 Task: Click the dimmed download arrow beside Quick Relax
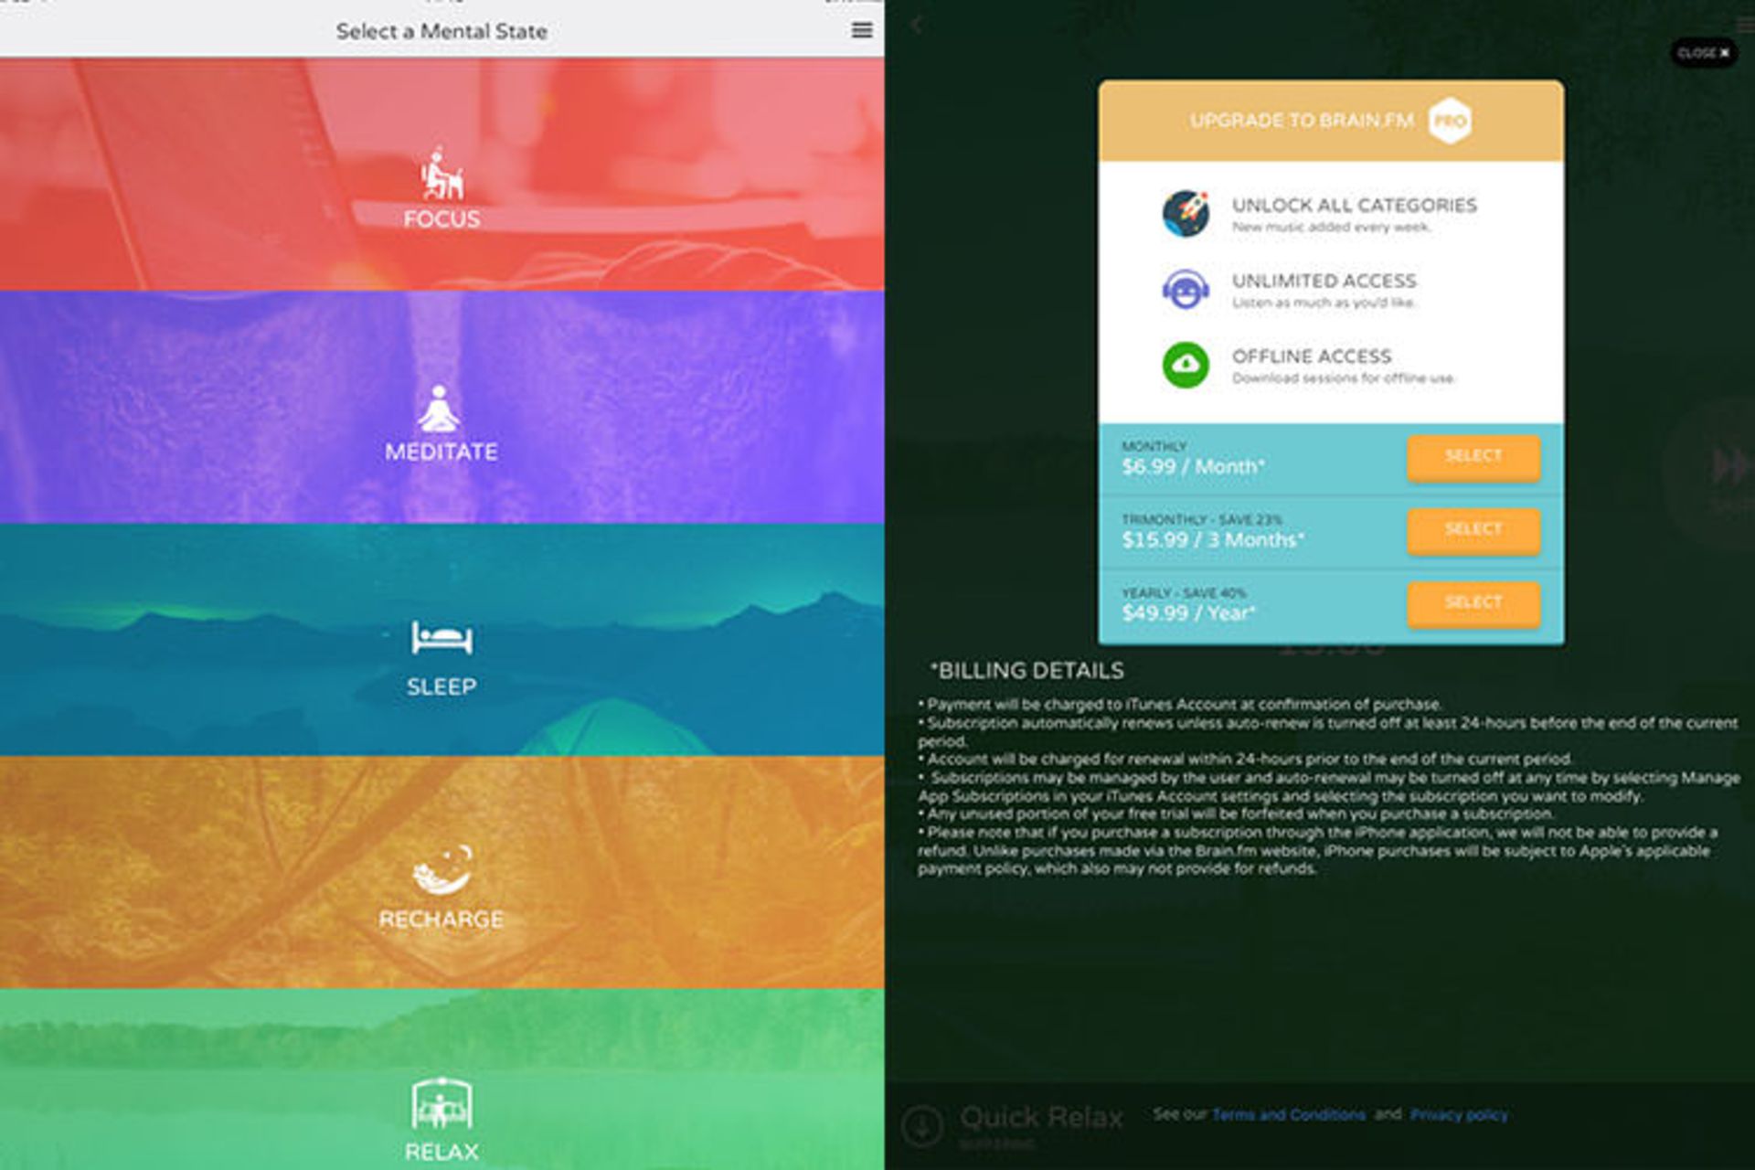(921, 1125)
